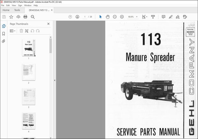The width and height of the screenshot is (198, 139).
Task: Toggle the Bookmarks panel in the sidebar
Action: 4,34
